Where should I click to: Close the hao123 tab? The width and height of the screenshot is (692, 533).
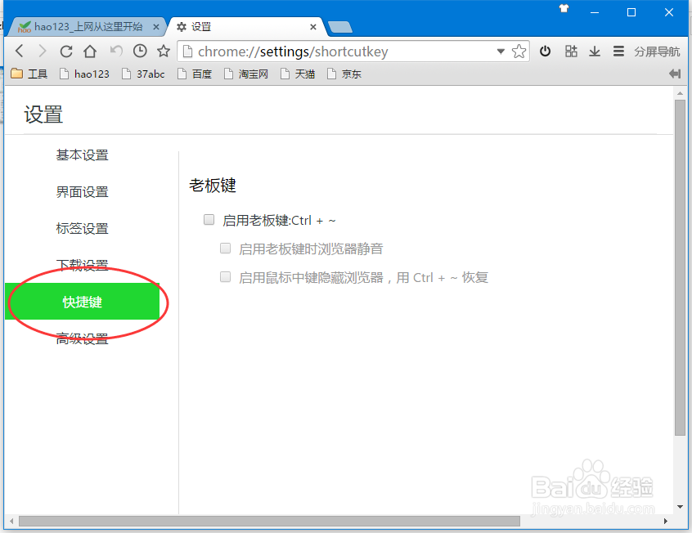tap(155, 27)
